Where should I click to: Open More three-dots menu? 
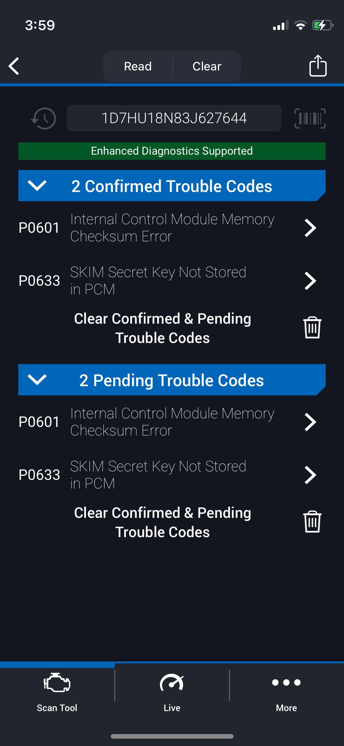(286, 682)
